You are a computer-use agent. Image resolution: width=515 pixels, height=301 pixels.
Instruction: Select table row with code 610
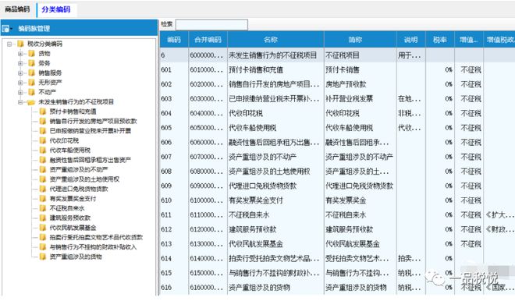[337, 200]
